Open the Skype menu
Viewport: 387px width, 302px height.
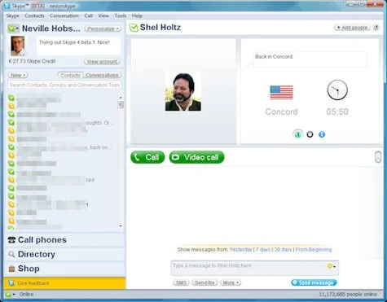tap(12, 15)
